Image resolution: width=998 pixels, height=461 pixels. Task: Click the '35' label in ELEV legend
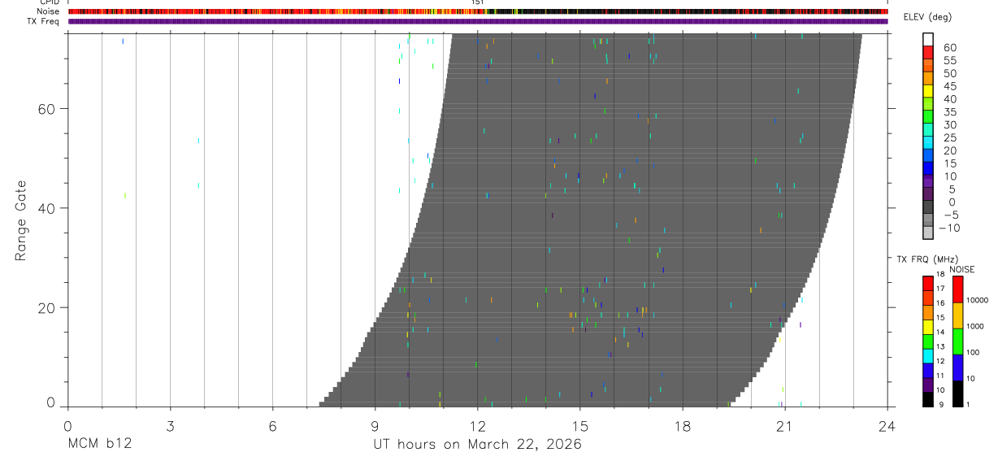[x=950, y=112]
